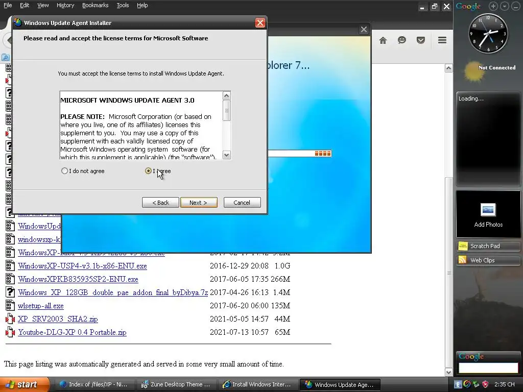Click the Windows Update Agent Installer title icon

coord(18,22)
